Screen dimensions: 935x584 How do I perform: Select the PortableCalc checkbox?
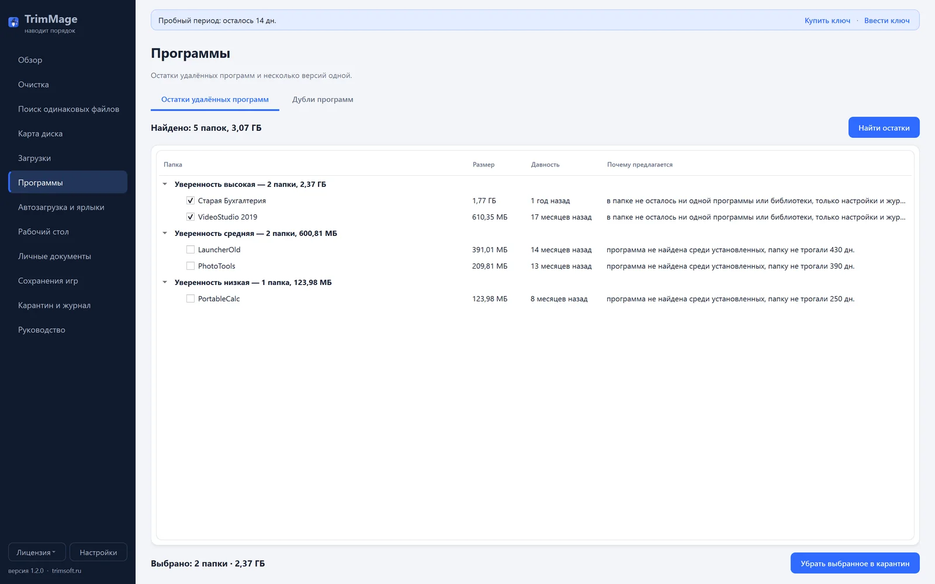[x=191, y=298]
